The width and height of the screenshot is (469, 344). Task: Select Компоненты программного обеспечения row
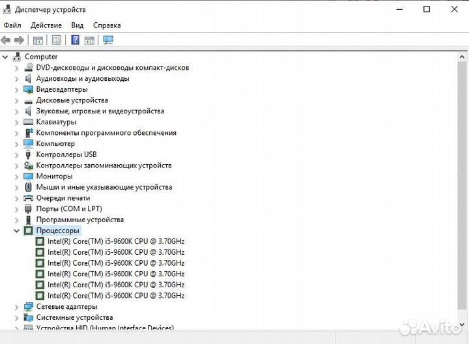click(106, 132)
